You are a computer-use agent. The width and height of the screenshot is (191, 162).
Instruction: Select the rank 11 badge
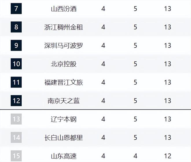16,82
